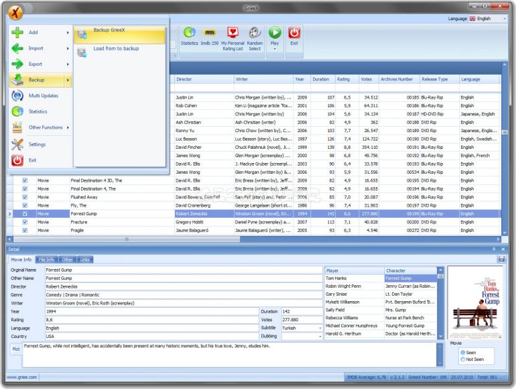Close the Detail panel
516x389 pixels.
point(503,249)
